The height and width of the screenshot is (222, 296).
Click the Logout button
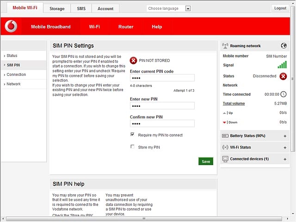(280, 8)
